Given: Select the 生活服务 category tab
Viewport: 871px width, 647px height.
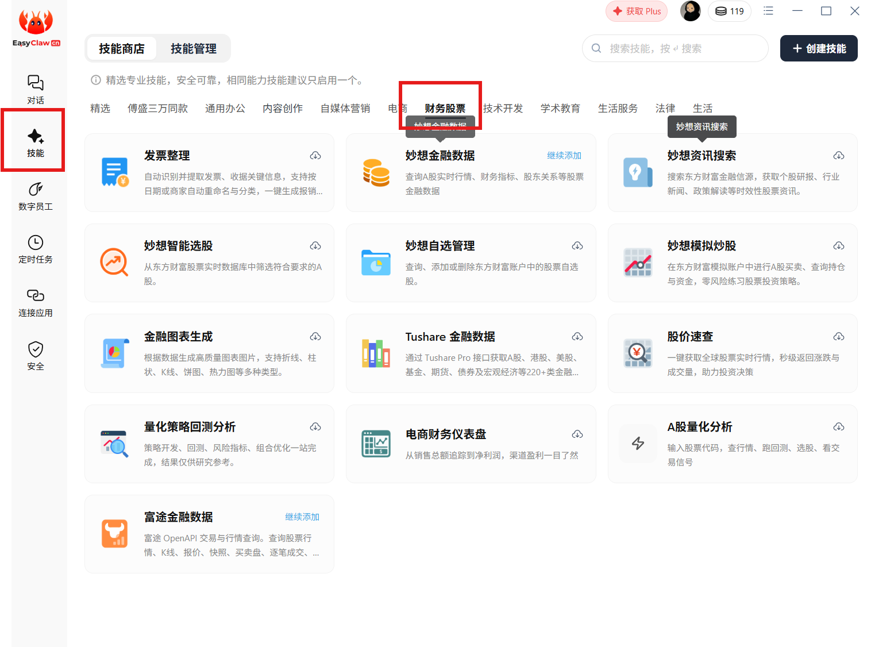Looking at the screenshot, I should coord(618,109).
